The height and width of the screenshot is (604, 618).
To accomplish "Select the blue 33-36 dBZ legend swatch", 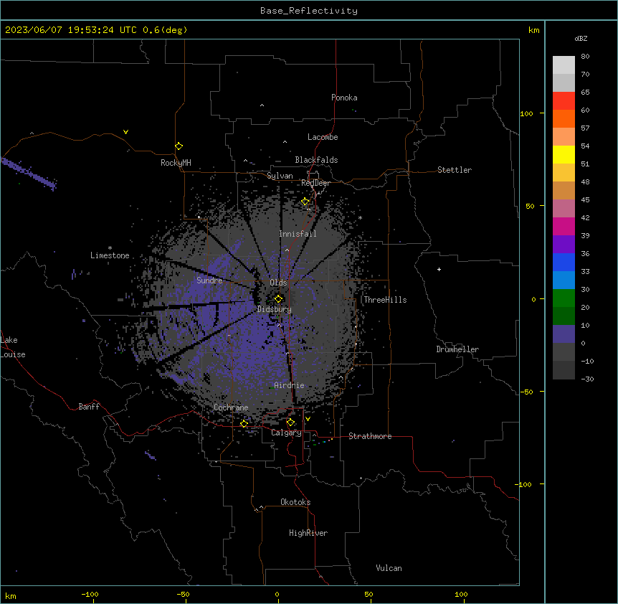I will pyautogui.click(x=564, y=262).
